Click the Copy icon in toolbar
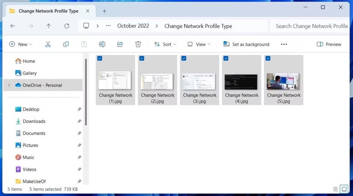This screenshot has height=196, width=353. pos(66,44)
